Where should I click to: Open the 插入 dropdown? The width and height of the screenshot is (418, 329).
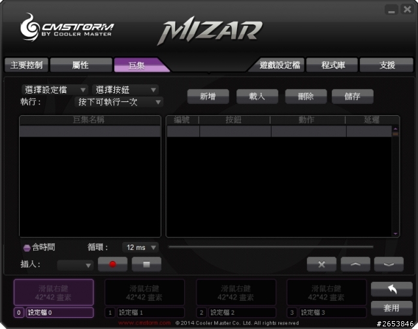click(75, 265)
